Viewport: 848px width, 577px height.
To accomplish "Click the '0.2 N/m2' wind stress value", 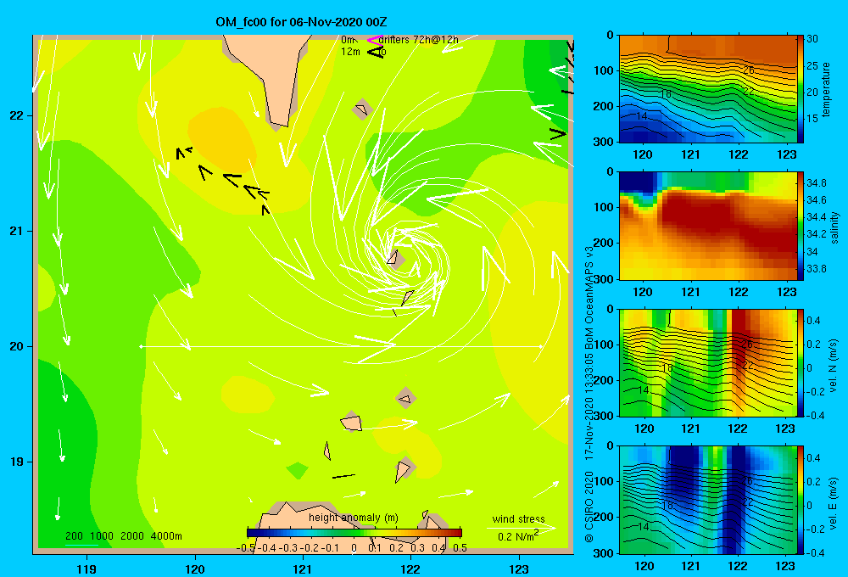I will coord(518,536).
